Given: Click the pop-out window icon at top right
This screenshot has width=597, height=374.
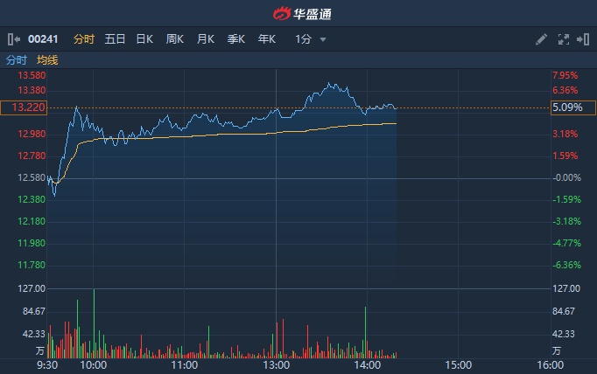Looking at the screenshot, I should tap(582, 39).
